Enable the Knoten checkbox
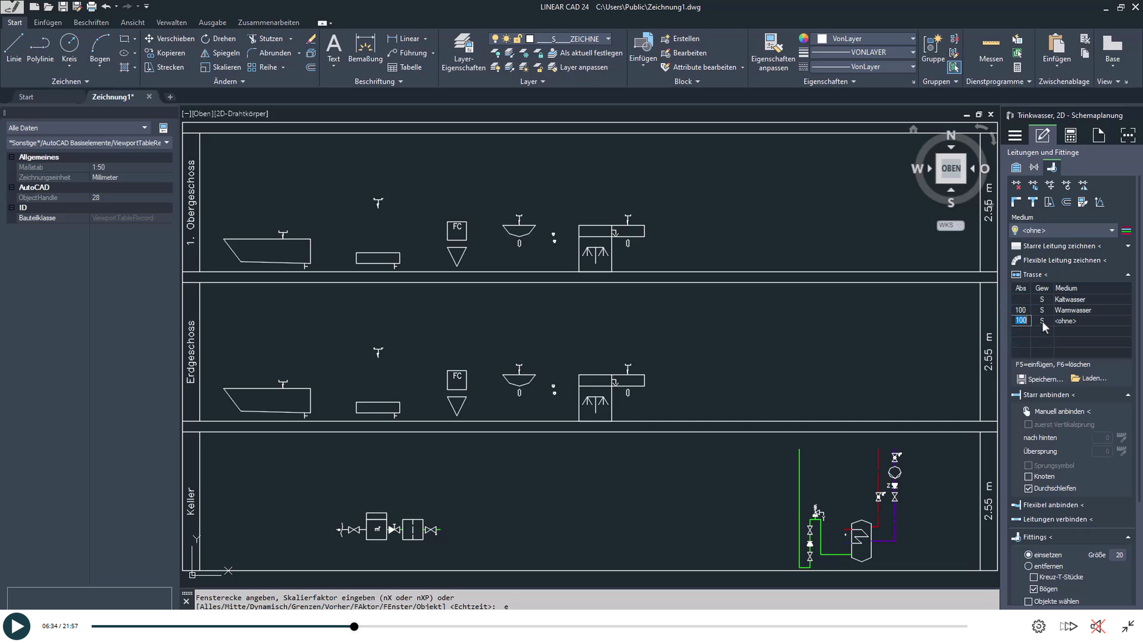Image resolution: width=1143 pixels, height=643 pixels. (x=1029, y=476)
